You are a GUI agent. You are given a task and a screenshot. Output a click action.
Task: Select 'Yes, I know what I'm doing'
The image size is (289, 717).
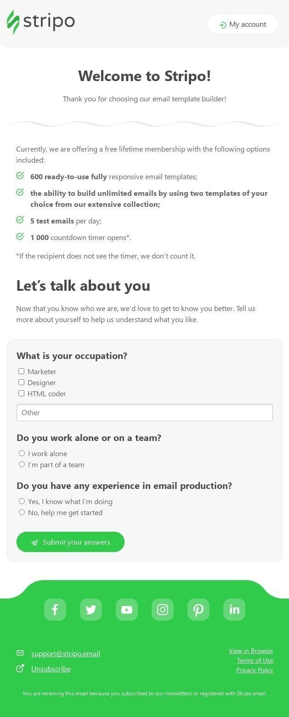[x=22, y=501]
